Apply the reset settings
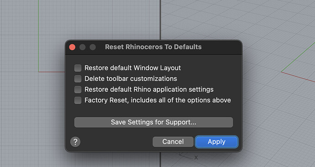The width and height of the screenshot is (315, 167). pyautogui.click(x=216, y=142)
